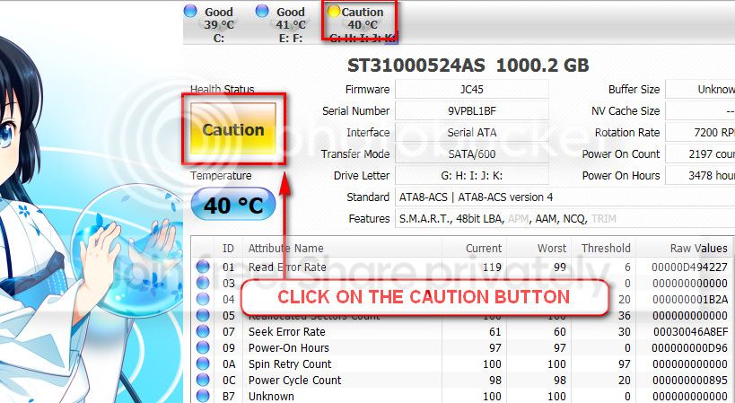Image resolution: width=735 pixels, height=403 pixels.
Task: Click the yellow Caution indicator dot in the drive tab
Action: tap(333, 12)
